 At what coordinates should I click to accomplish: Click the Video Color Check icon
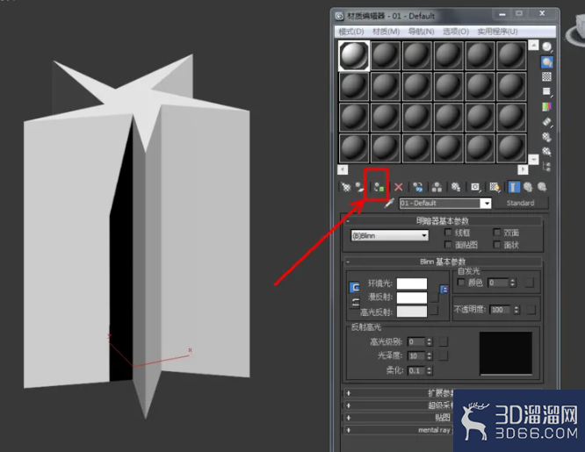(547, 107)
